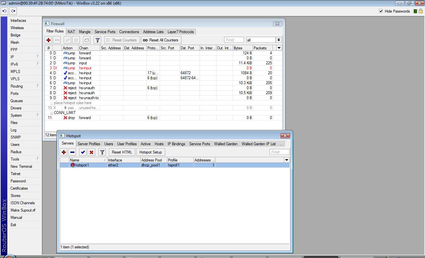Add a new rule in Firewall window
425x258 pixels.
pos(48,40)
